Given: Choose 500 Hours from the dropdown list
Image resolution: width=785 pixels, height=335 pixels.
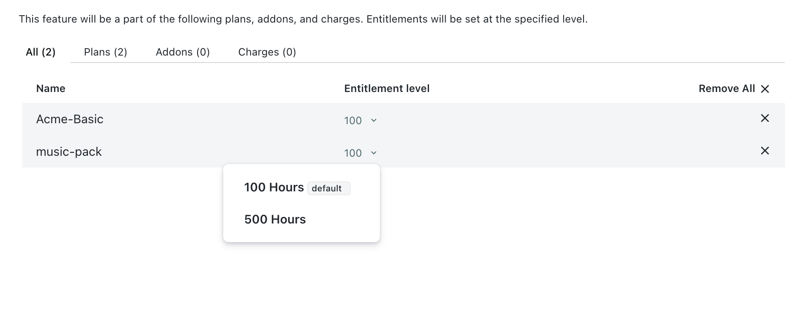Looking at the screenshot, I should click(275, 220).
